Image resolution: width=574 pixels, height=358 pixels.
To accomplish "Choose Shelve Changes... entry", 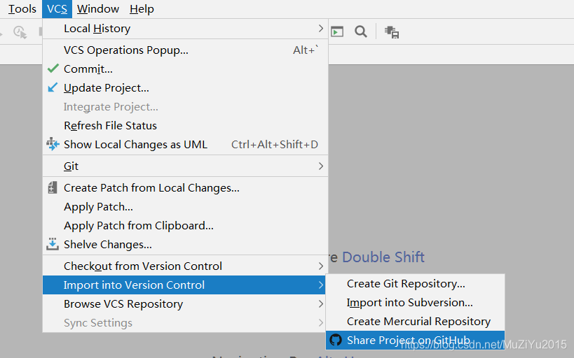I will (185, 245).
